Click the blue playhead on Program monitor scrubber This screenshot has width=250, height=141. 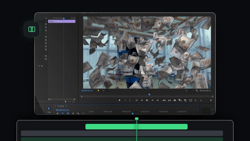[149, 95]
